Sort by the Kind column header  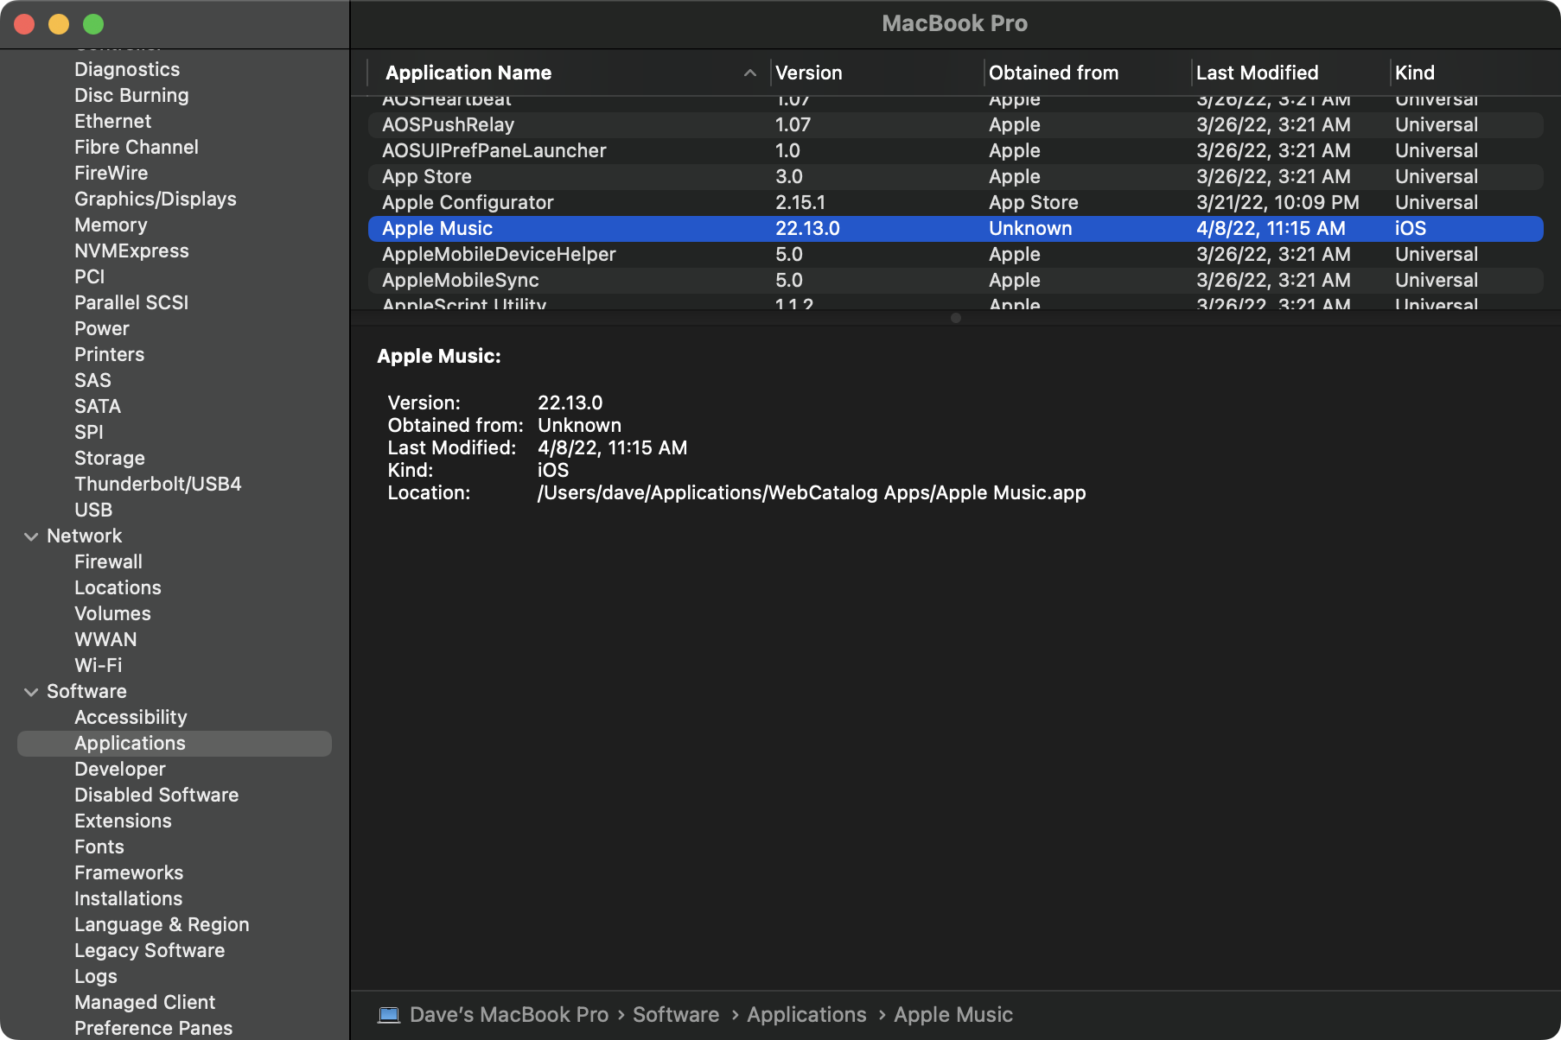pyautogui.click(x=1415, y=73)
